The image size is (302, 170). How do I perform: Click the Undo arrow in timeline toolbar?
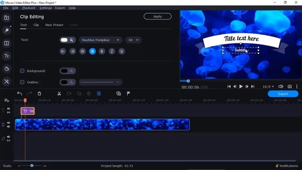[19, 93]
